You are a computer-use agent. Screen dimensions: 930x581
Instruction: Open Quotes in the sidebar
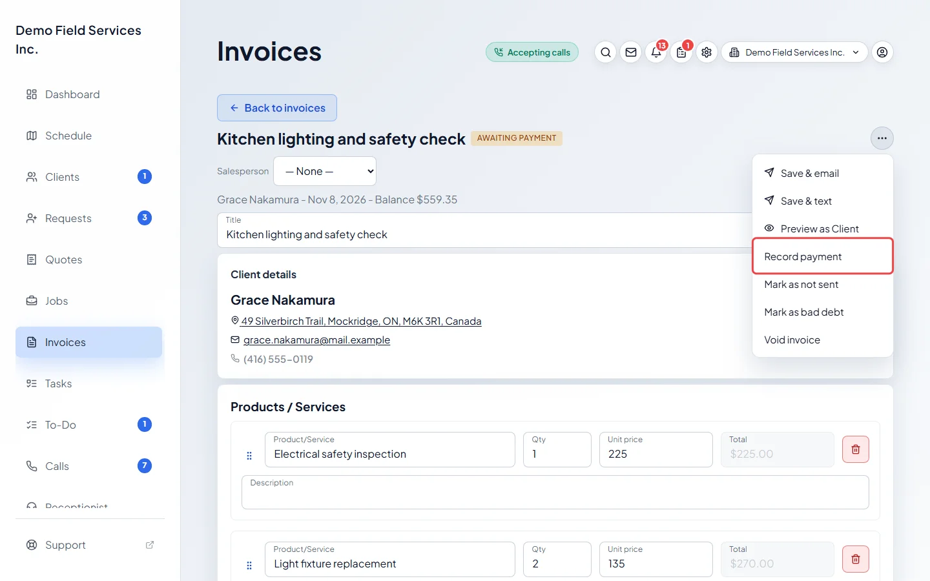[89, 260]
